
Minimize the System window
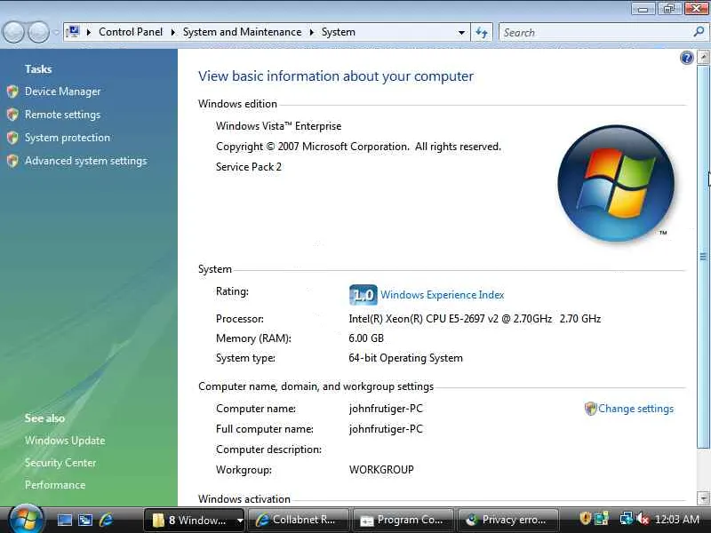point(643,9)
